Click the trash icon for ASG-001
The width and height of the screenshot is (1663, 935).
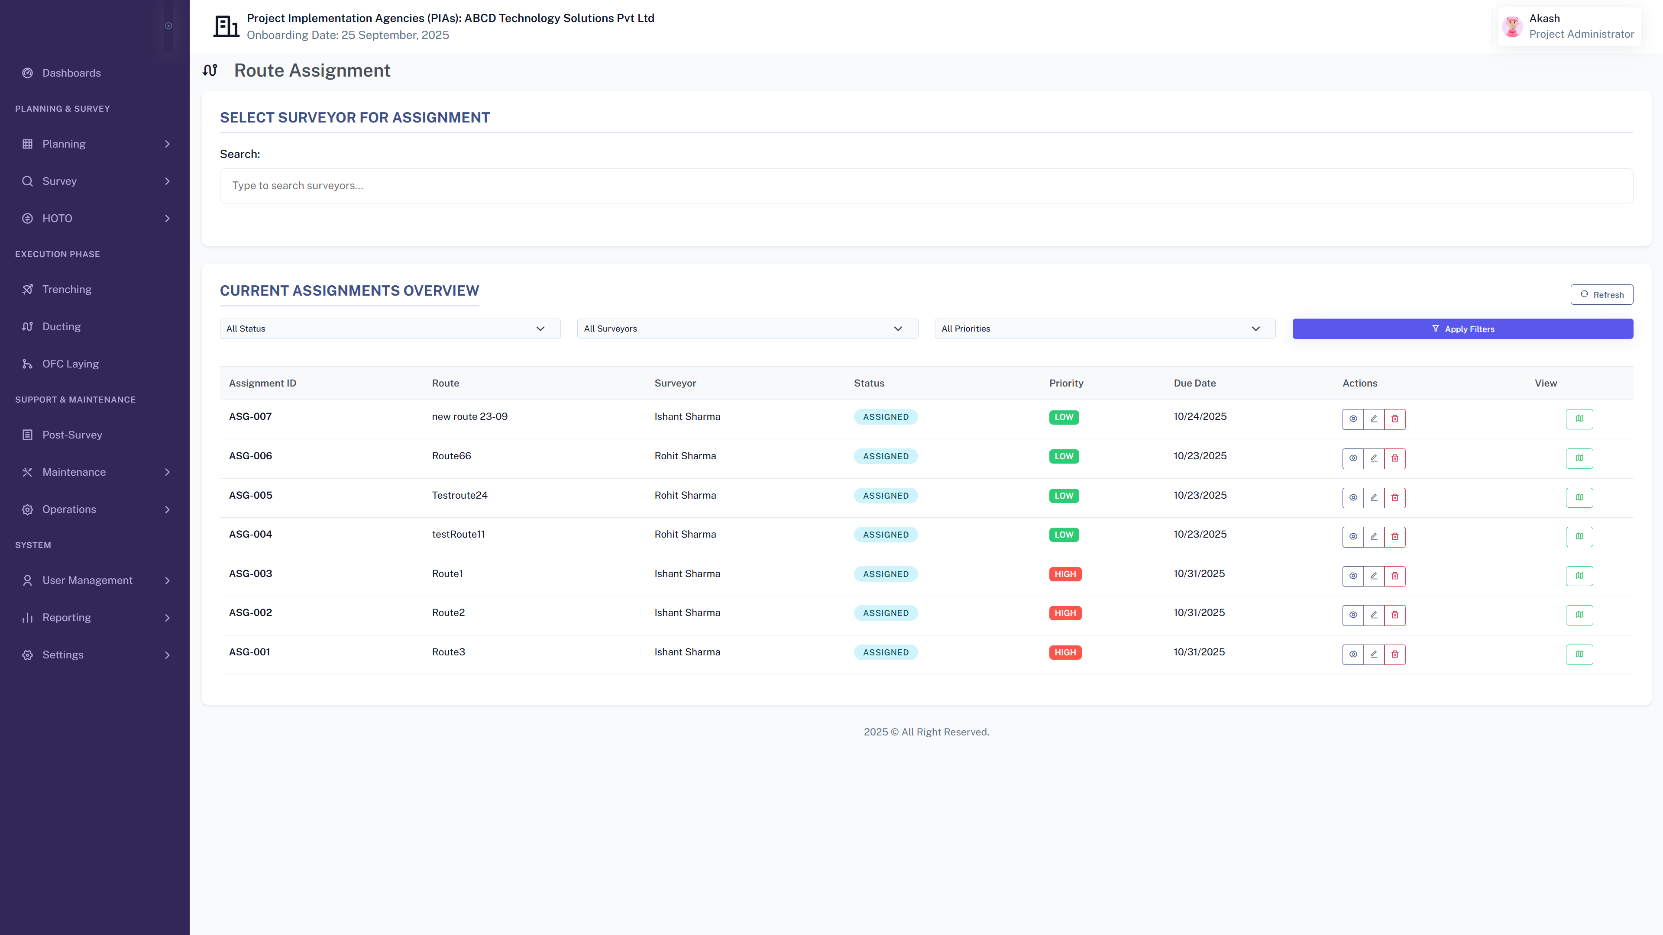click(1394, 654)
